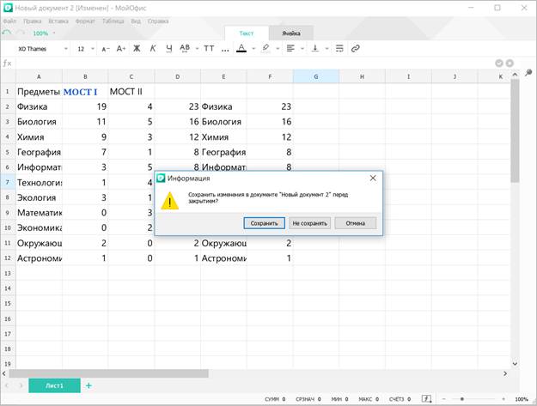The height and width of the screenshot is (406, 537).
Task: Toggle underline formatting (Ч)
Action: click(168, 48)
